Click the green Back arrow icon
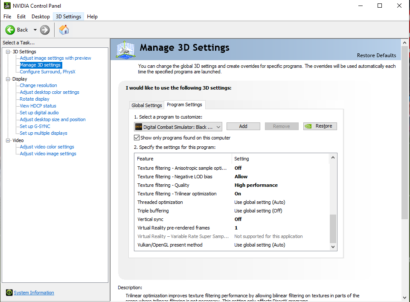 (x=10, y=30)
